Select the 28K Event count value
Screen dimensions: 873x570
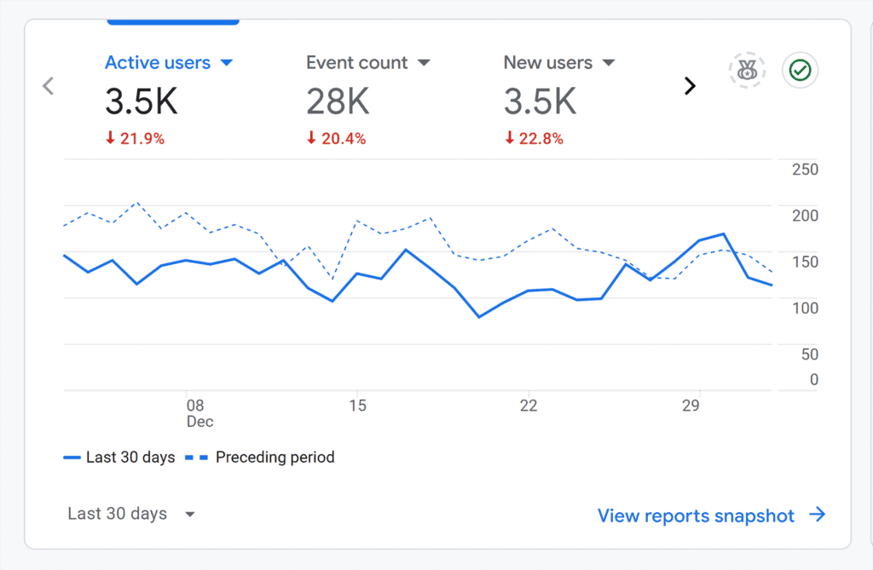(338, 101)
